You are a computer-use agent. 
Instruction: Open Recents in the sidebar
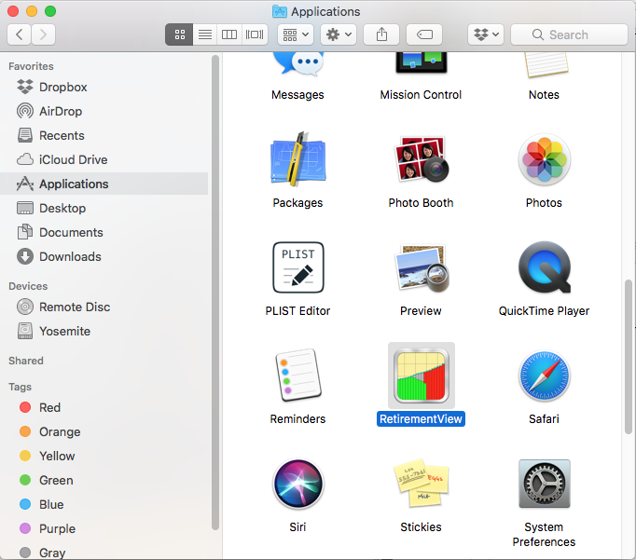104,135
